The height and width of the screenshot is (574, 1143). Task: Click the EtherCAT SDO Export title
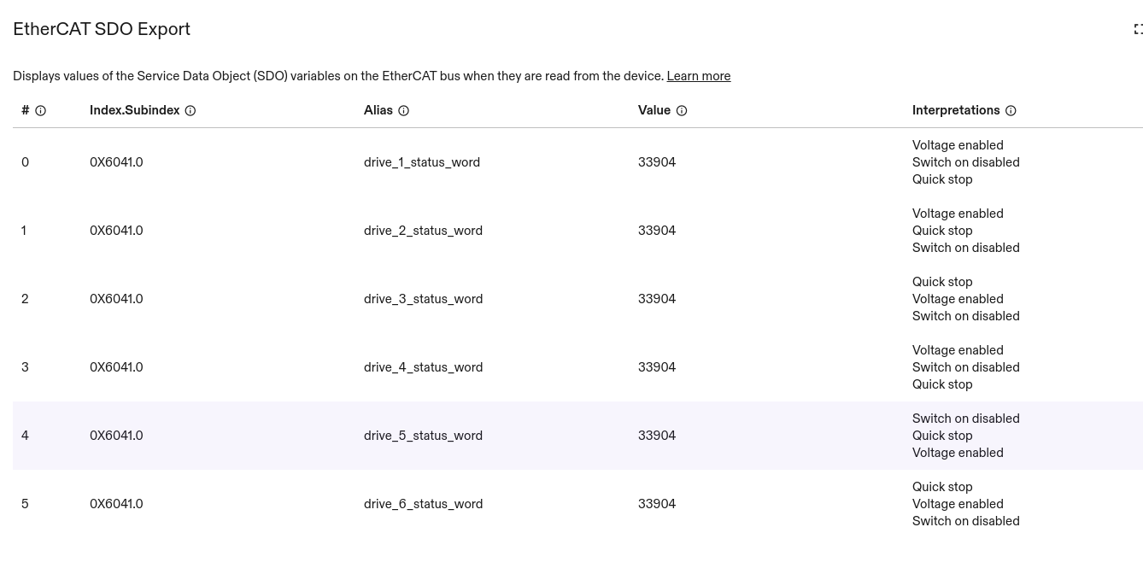point(102,29)
